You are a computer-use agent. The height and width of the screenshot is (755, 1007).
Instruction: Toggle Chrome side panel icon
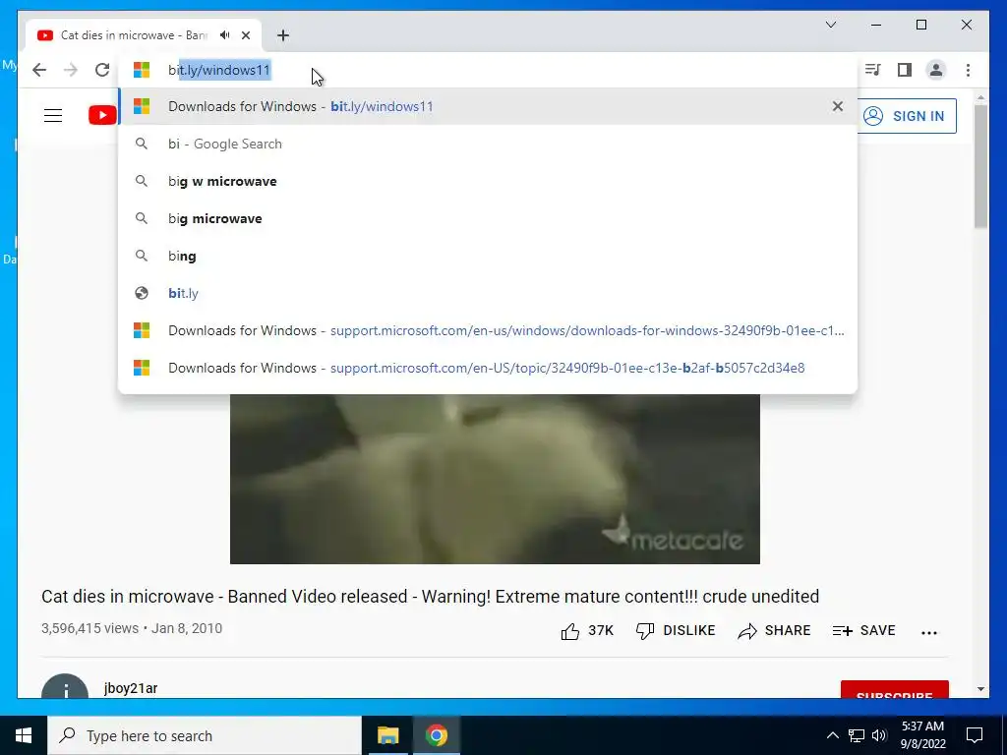905,70
